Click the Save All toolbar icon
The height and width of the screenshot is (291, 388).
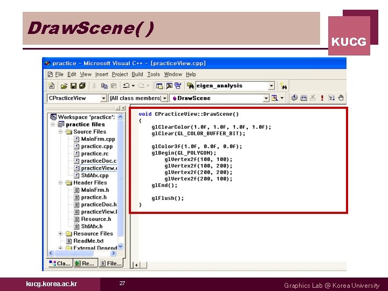tap(82, 86)
